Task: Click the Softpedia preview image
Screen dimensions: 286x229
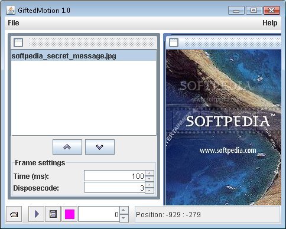Action: coord(223,127)
